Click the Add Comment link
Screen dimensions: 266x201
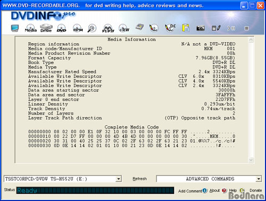(x=190, y=191)
